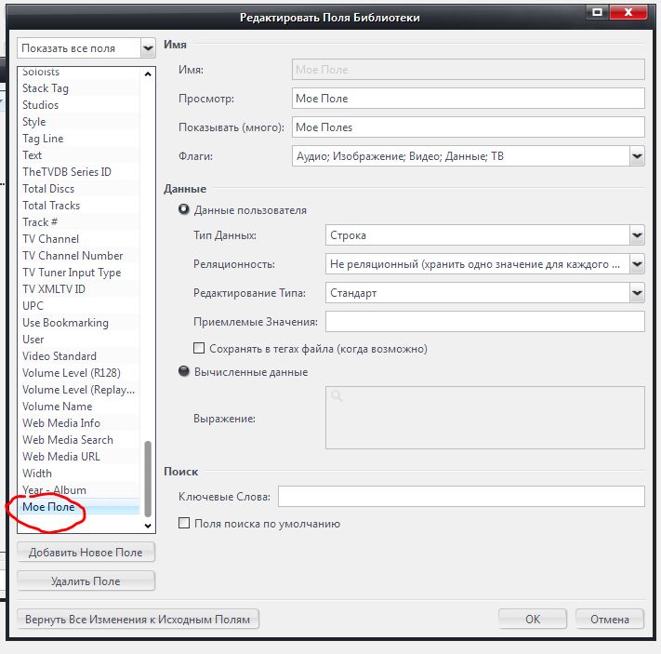Expand the Реляционность dropdown
Screen dimensions: 661x654
(x=636, y=264)
